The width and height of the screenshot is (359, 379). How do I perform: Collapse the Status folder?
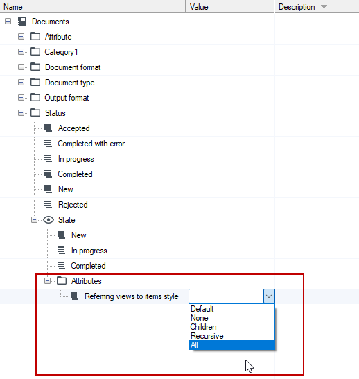coord(21,113)
